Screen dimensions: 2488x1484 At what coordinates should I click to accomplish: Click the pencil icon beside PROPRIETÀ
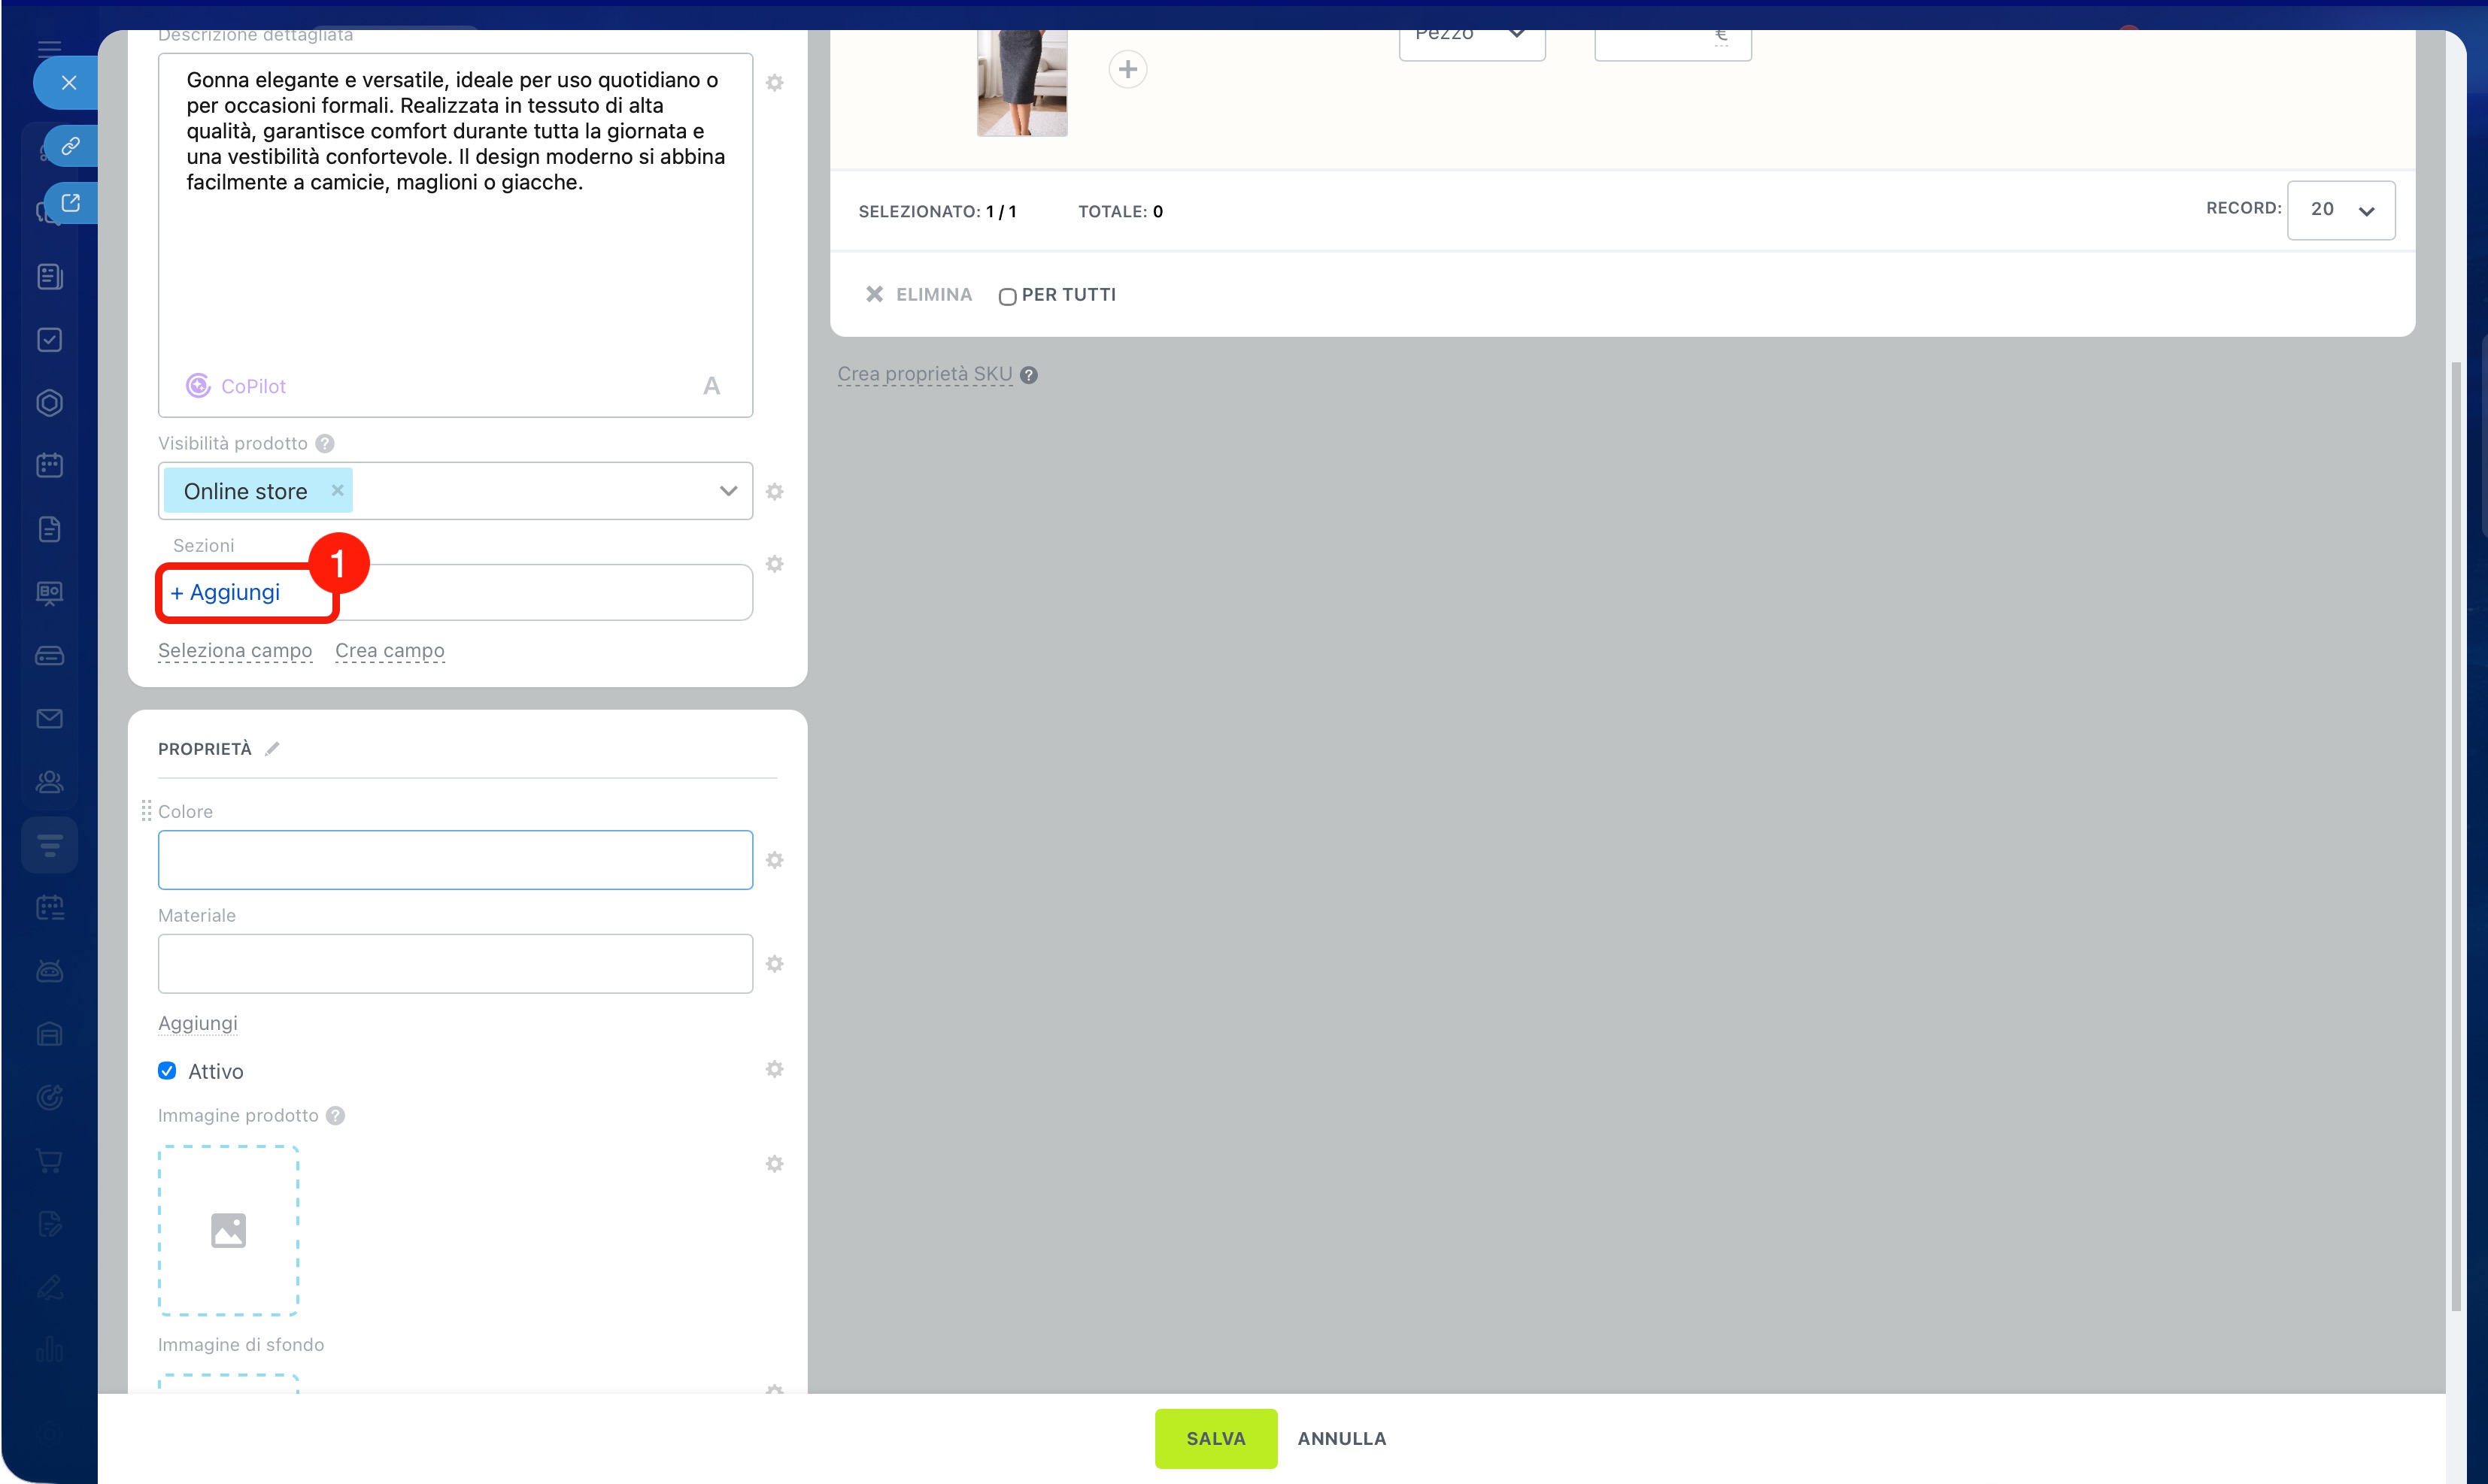point(272,749)
